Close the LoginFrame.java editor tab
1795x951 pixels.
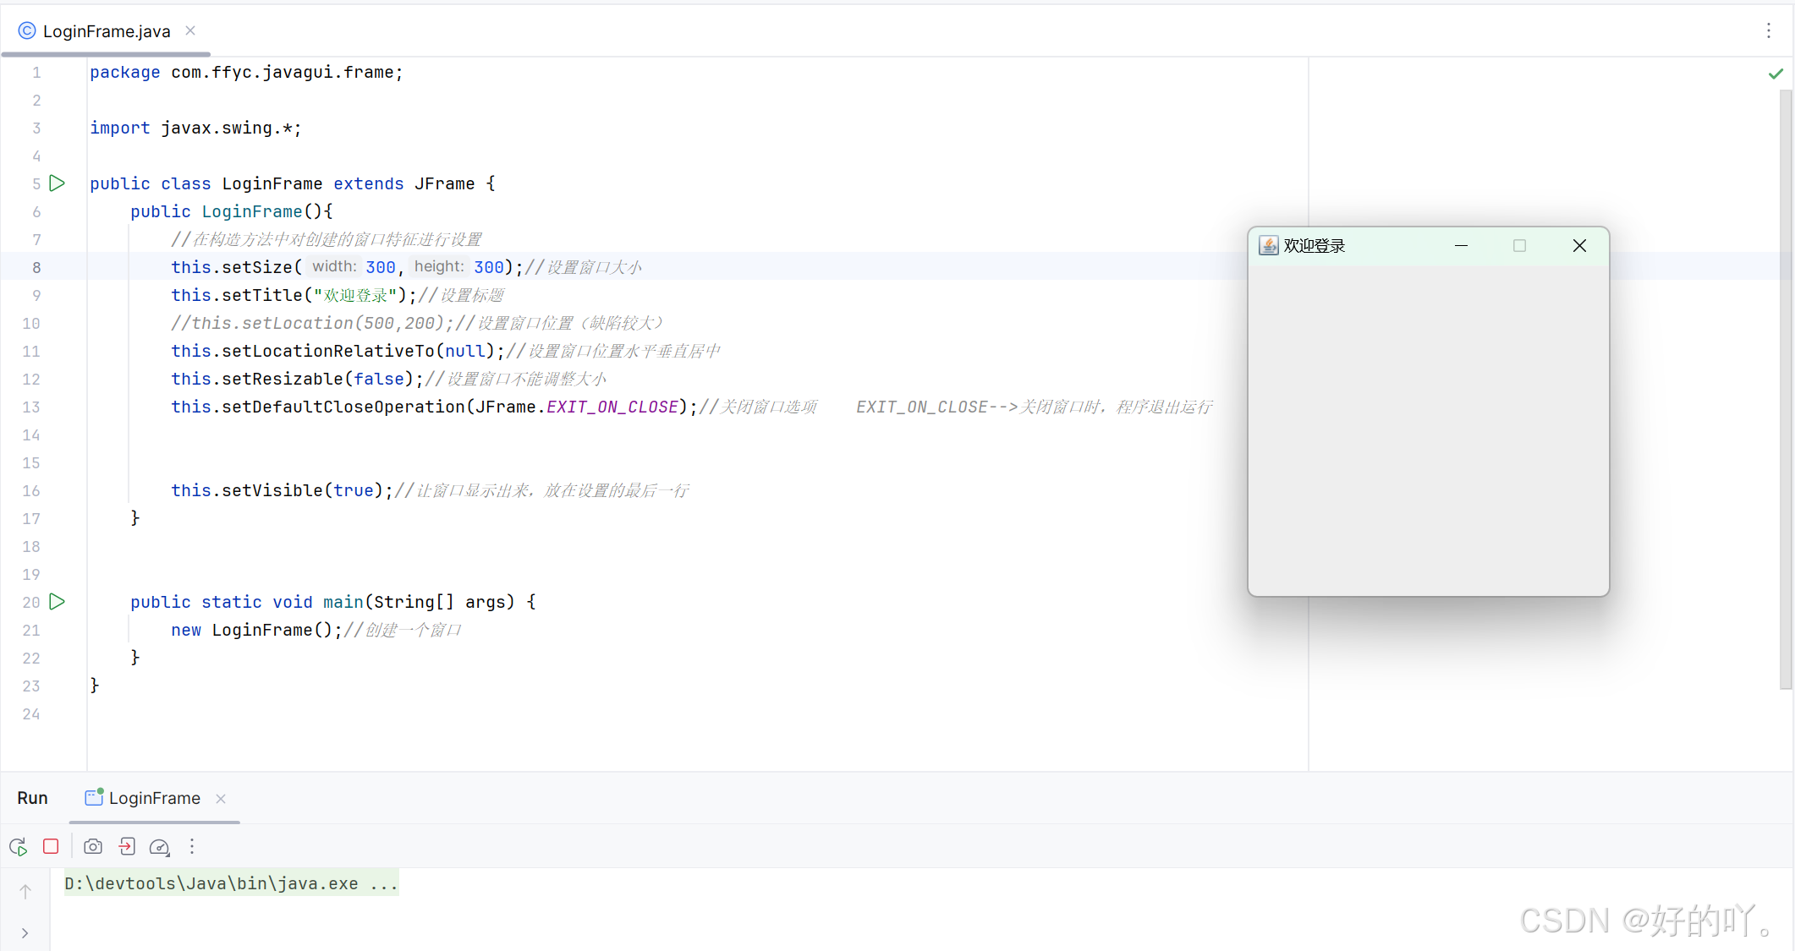[x=190, y=30]
